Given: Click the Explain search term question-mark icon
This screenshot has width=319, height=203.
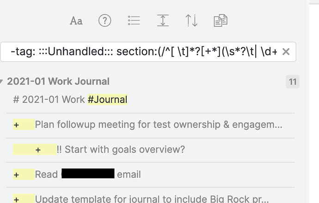Looking at the screenshot, I should [x=105, y=21].
